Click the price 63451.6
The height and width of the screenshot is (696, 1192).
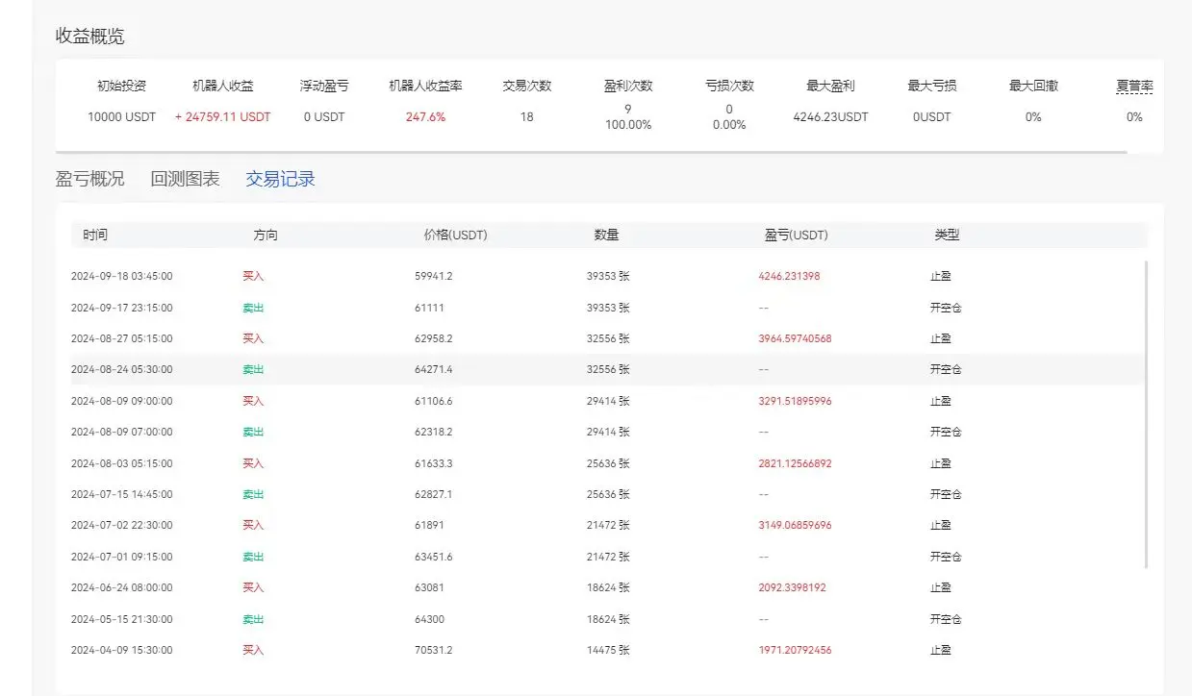(x=433, y=557)
